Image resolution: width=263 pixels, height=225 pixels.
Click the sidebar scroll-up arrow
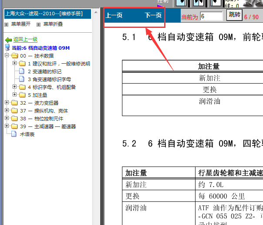coord(96,12)
